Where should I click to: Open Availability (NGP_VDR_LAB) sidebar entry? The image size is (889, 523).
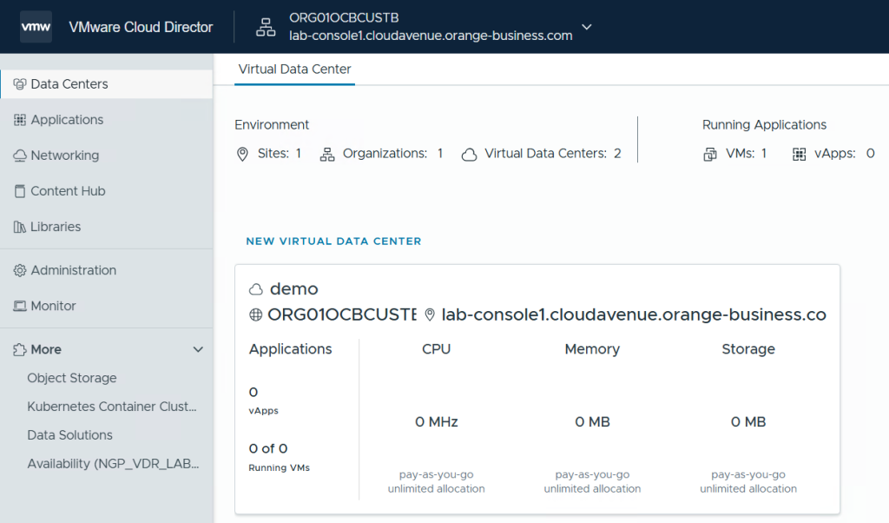[114, 464]
